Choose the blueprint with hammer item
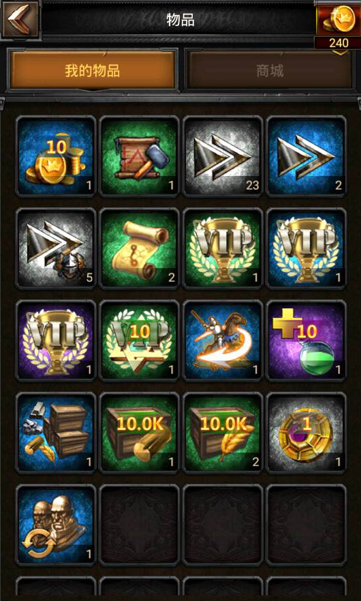Image resolution: width=361 pixels, height=601 pixels. (139, 156)
